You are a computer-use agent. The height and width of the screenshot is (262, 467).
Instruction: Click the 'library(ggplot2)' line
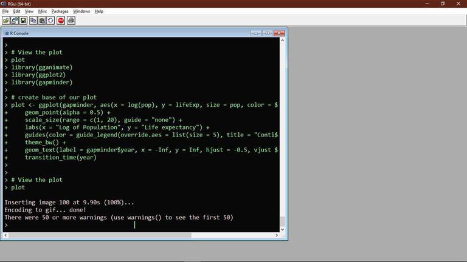[x=38, y=75]
